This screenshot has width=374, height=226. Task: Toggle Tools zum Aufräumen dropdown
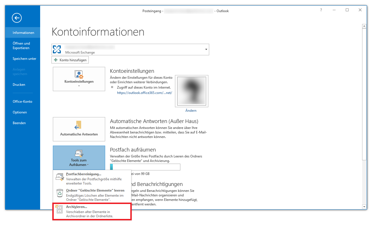pos(79,158)
